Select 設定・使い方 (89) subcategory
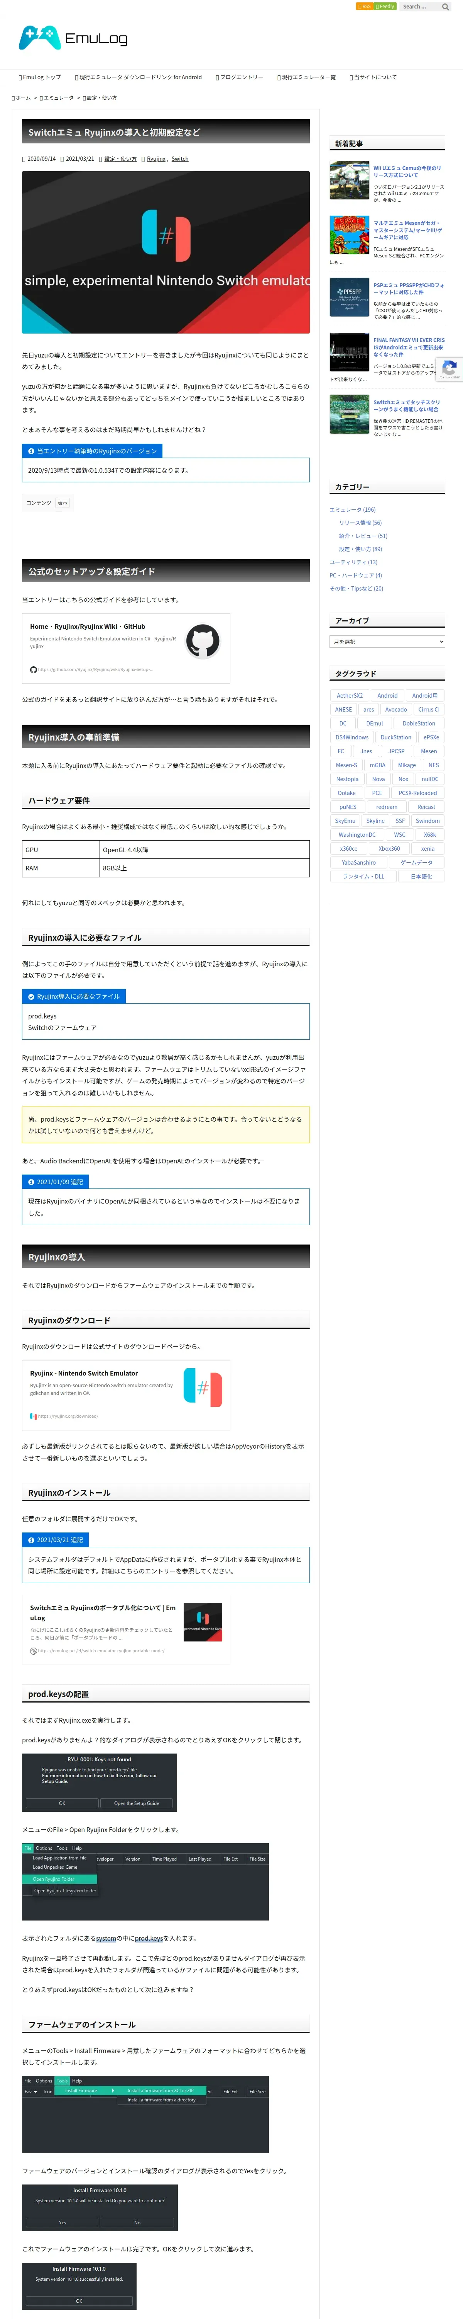463x2319 pixels. [x=360, y=549]
